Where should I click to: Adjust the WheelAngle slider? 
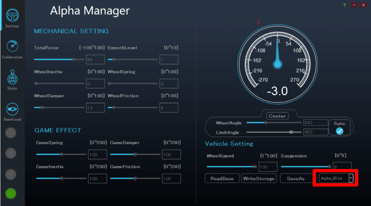(274, 123)
